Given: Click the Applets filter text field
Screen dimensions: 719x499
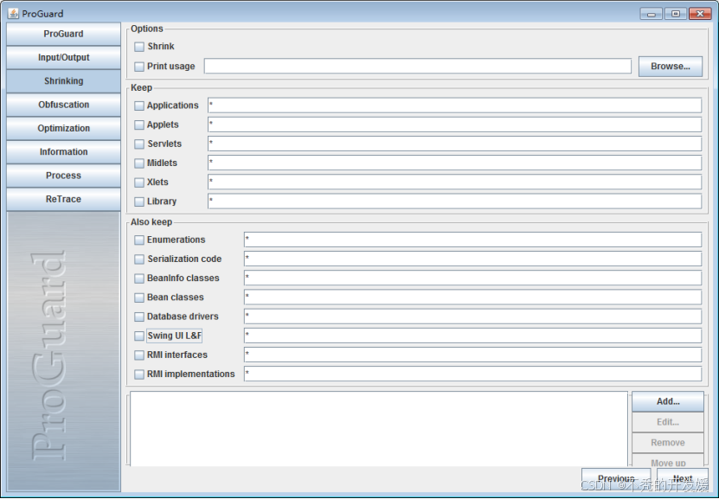Looking at the screenshot, I should point(454,125).
